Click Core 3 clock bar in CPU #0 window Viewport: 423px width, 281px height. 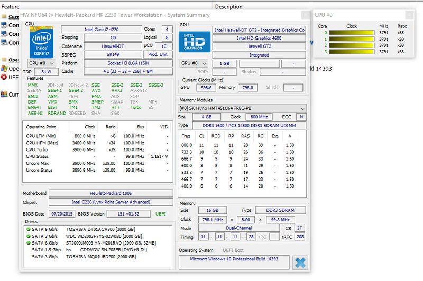point(352,52)
